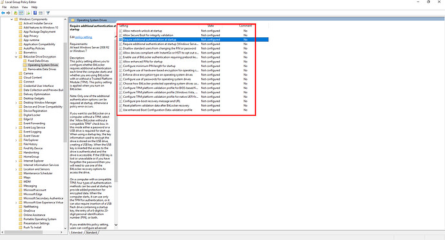
Task: Open the blue Help icon in the toolbar
Action: point(35,13)
